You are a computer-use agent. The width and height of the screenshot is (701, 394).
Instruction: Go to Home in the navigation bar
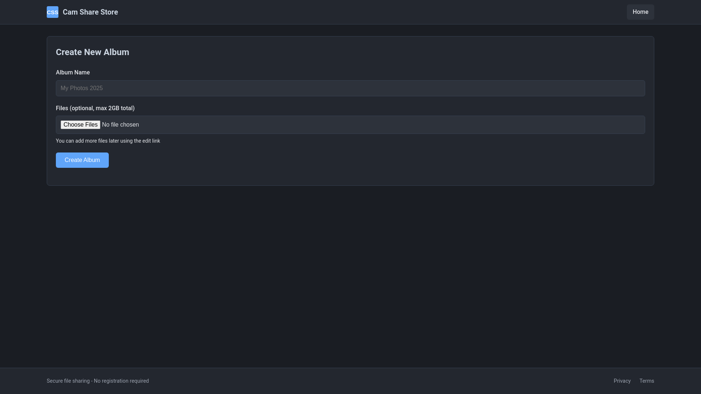tap(640, 12)
